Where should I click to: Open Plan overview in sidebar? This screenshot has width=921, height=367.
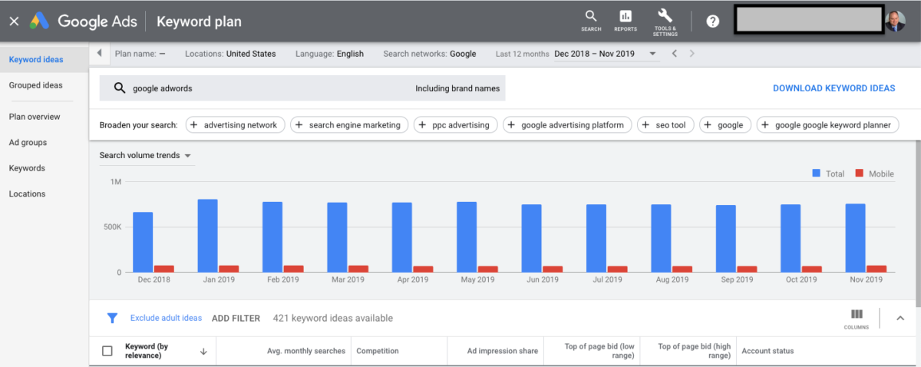point(35,117)
